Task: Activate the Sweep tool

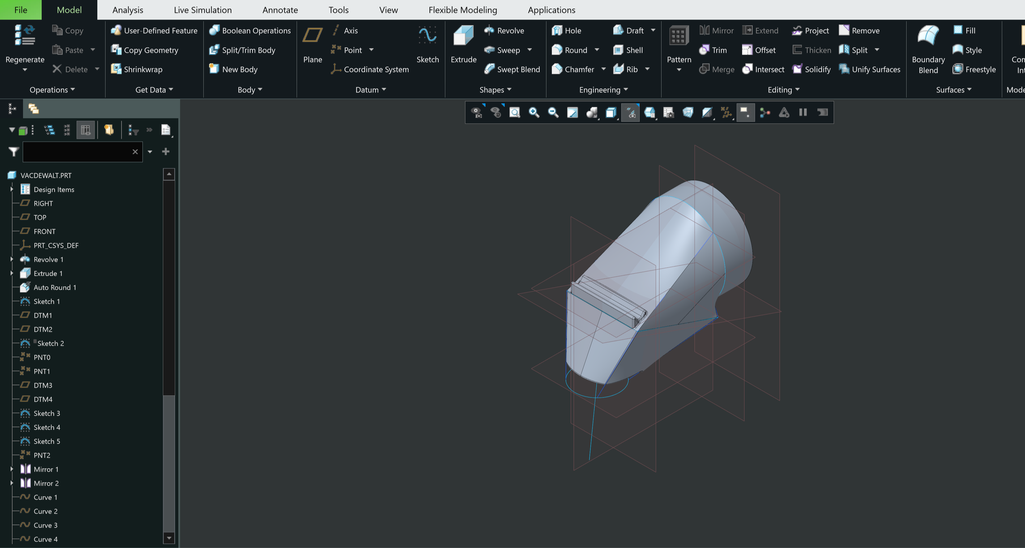Action: pos(505,50)
